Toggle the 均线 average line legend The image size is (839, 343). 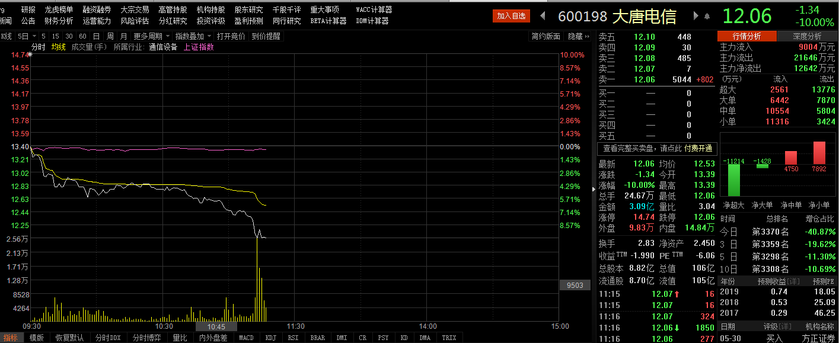click(58, 47)
